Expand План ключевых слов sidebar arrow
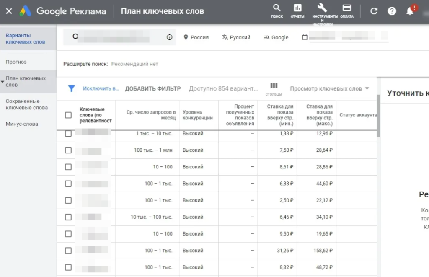The image size is (429, 277). tap(3, 82)
